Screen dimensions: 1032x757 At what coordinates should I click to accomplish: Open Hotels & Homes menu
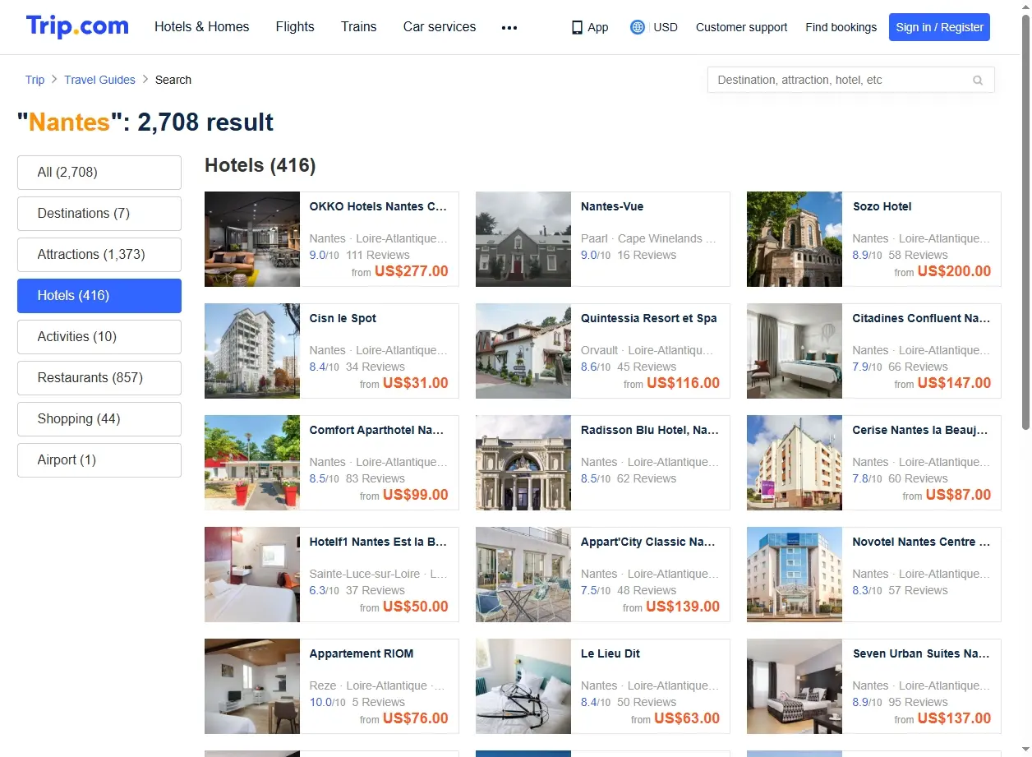click(201, 27)
